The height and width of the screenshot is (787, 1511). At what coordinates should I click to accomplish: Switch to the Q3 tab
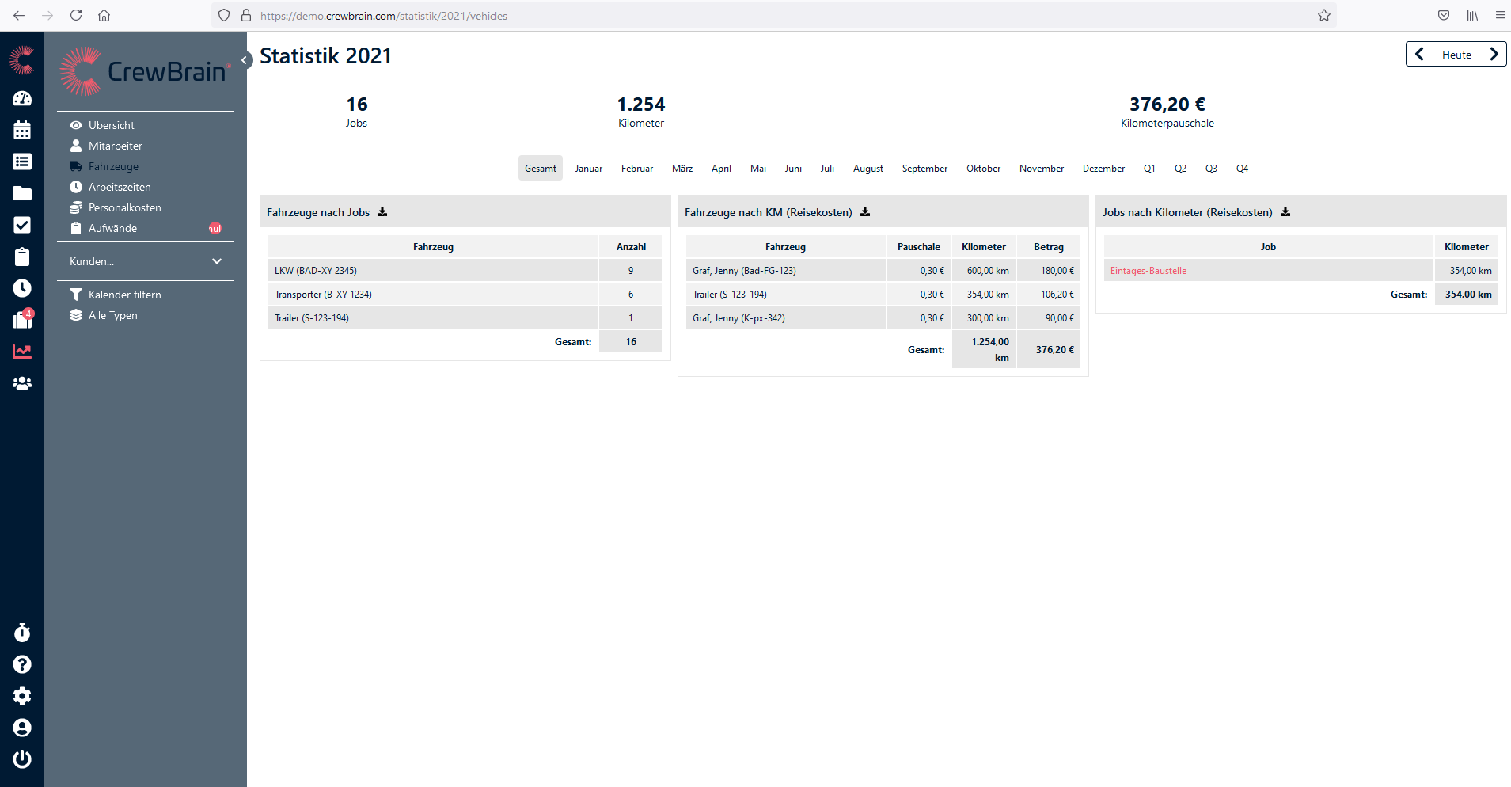coord(1211,169)
